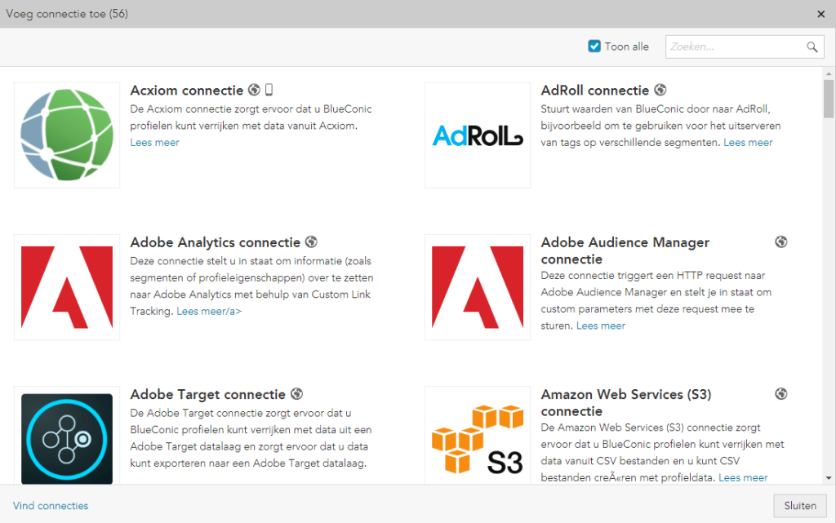836x523 pixels.
Task: Click the AdRoll logo thumbnail
Action: (478, 135)
